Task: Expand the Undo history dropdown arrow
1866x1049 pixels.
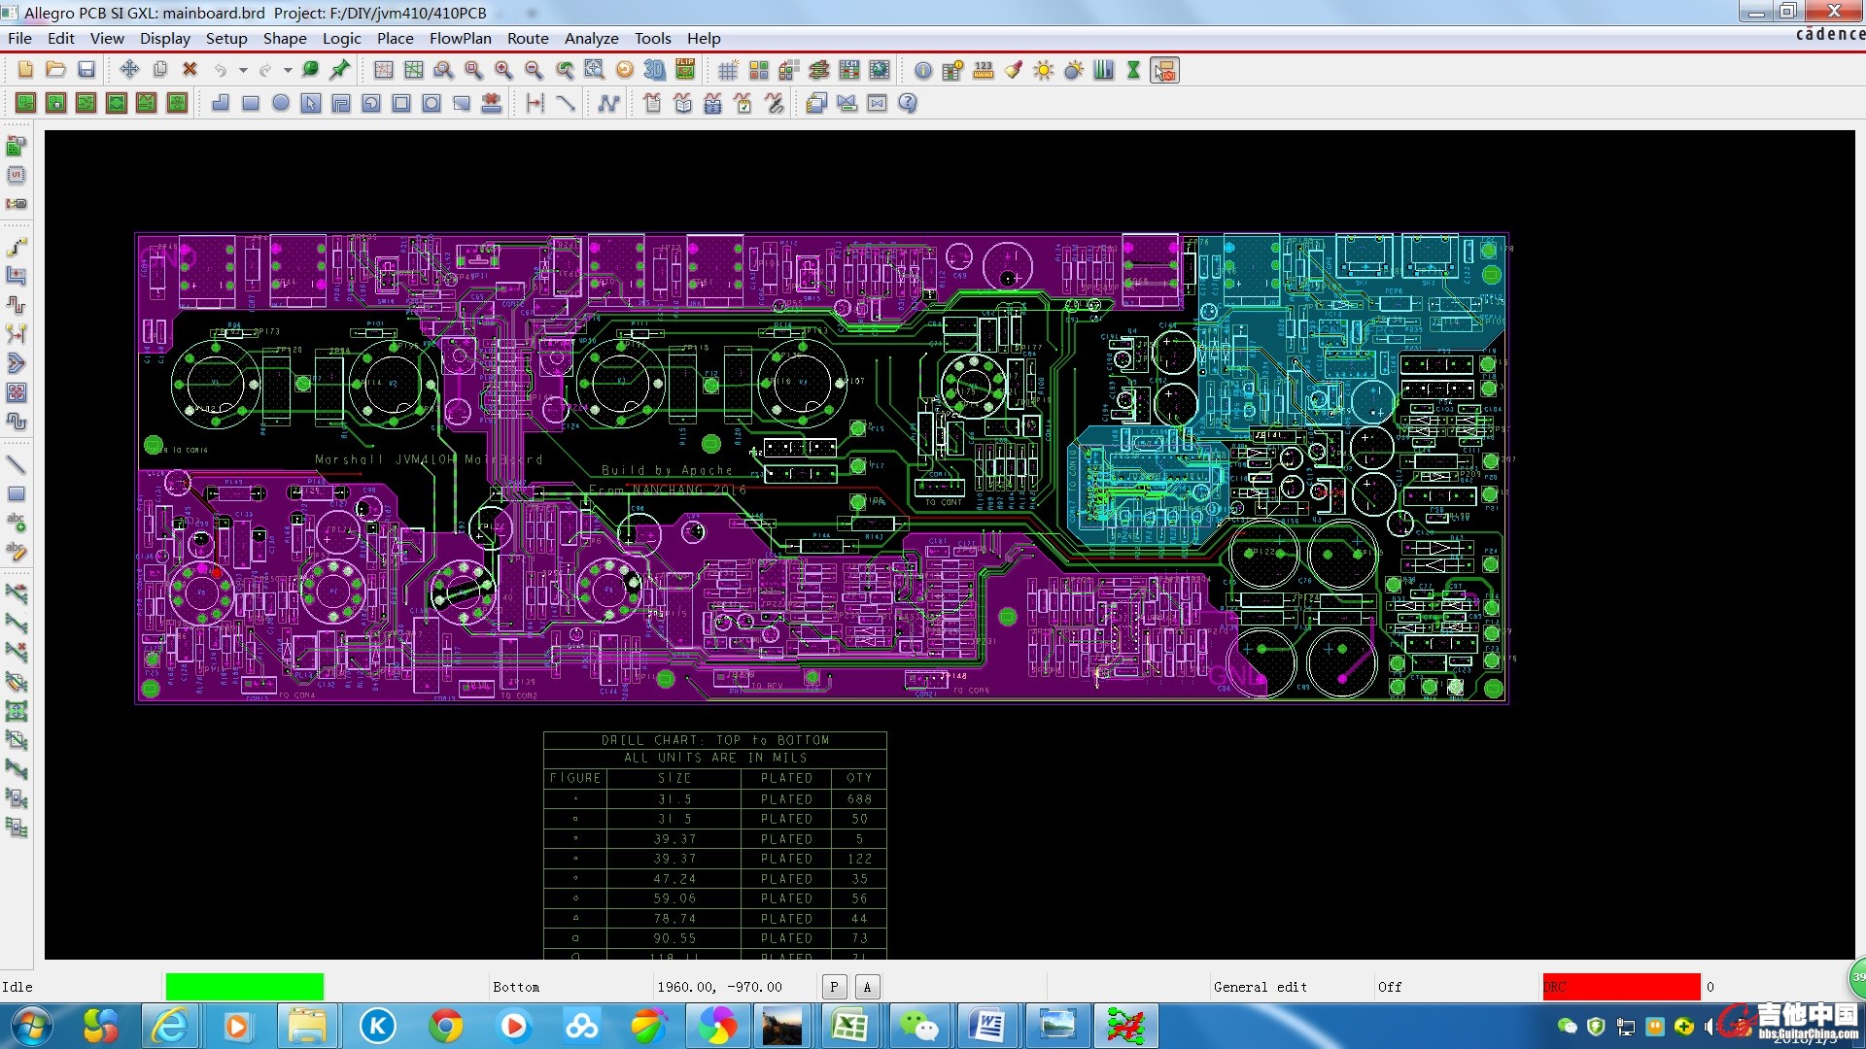Action: click(x=243, y=70)
